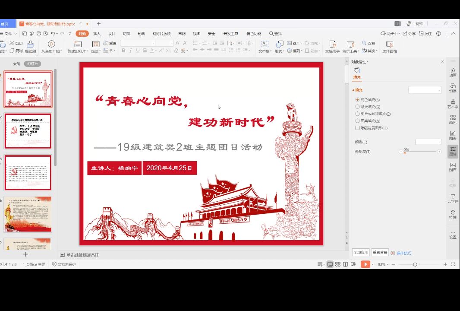The width and height of the screenshot is (460, 311).
Task: Collapse the 填充 section expander triangle
Action: tap(353, 90)
